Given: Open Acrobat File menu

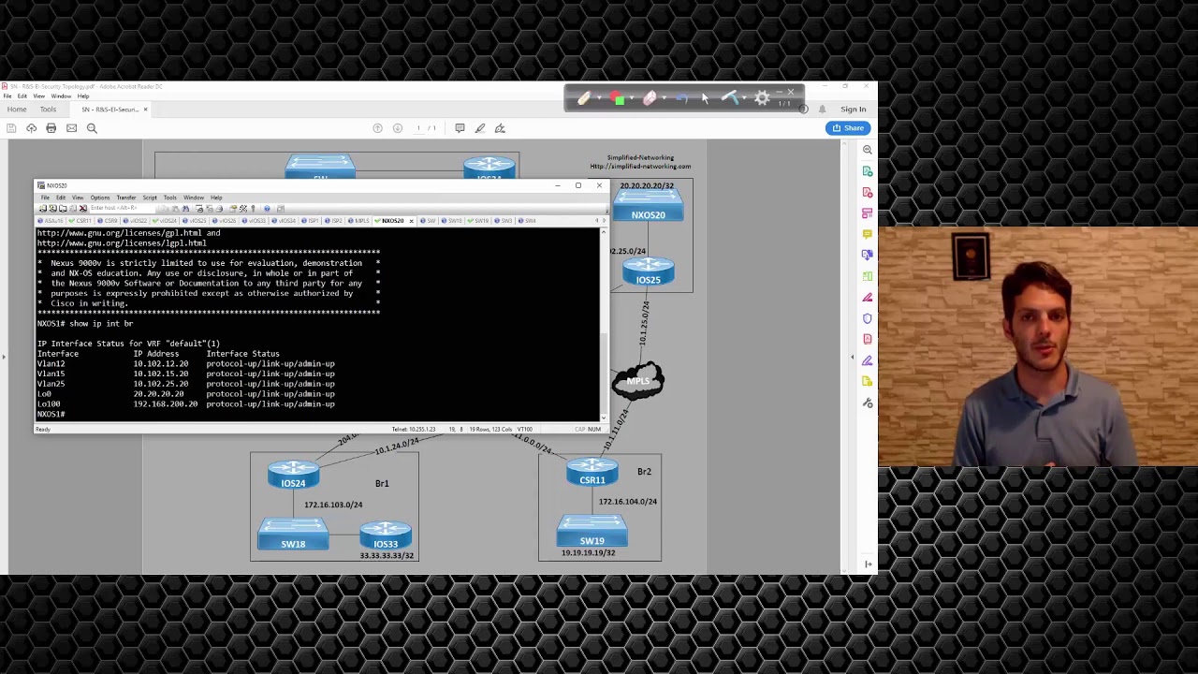Looking at the screenshot, I should tap(7, 96).
